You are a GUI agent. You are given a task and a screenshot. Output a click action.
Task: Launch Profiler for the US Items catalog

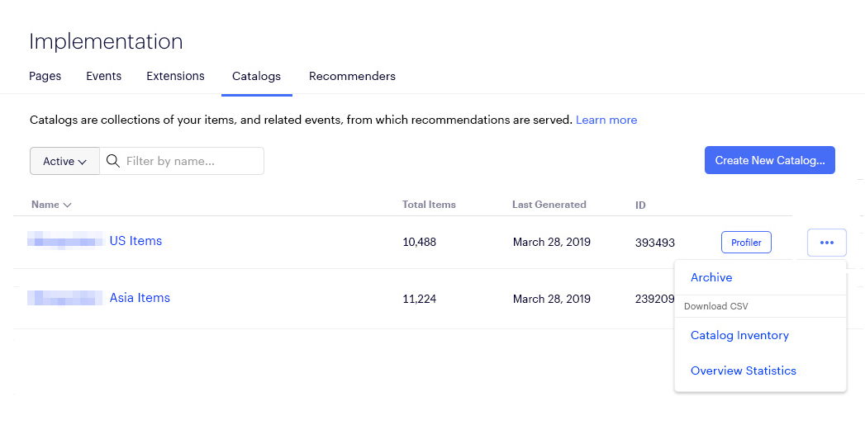[746, 243]
